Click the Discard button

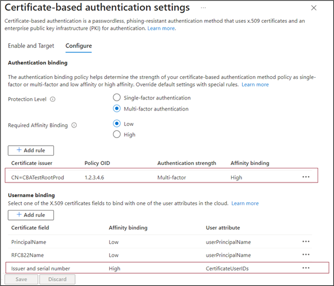tap(57, 279)
